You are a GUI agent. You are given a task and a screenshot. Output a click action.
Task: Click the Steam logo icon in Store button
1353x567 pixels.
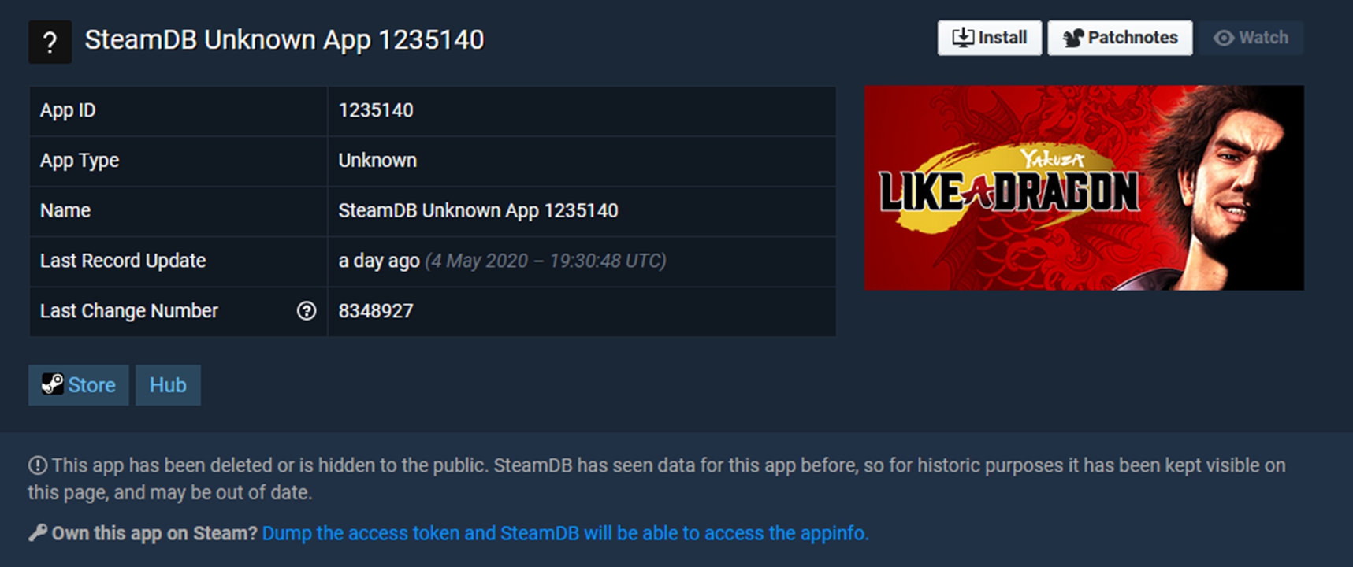52,384
